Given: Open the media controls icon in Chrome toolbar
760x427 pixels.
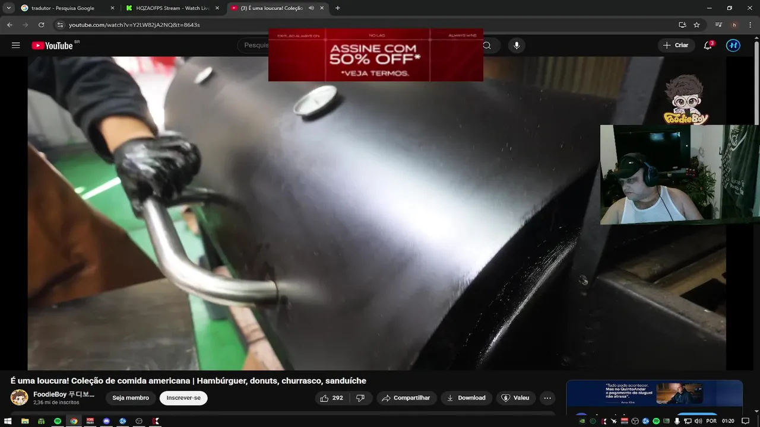Looking at the screenshot, I should [718, 25].
